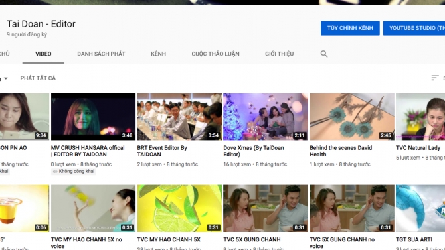The height and width of the screenshot is (250, 445).
Task: Open BRT Event Editor video thumbnail
Action: pyautogui.click(x=179, y=117)
